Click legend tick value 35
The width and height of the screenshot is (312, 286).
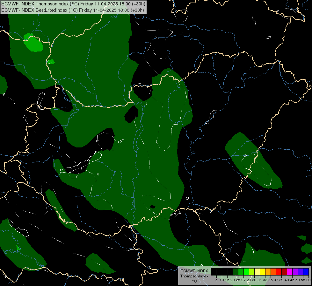(271, 280)
